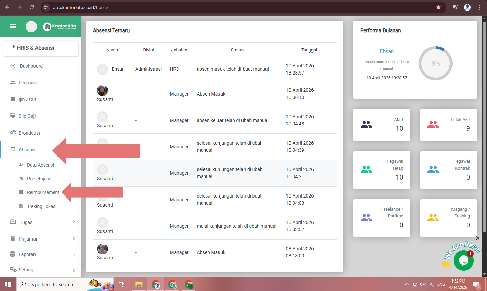Click the Ehsan link in Performa Bulanan

(x=387, y=51)
